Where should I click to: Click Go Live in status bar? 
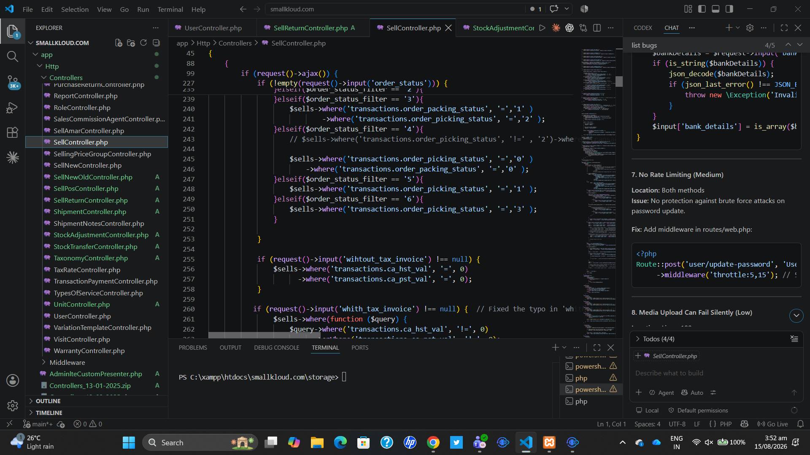tap(772, 424)
